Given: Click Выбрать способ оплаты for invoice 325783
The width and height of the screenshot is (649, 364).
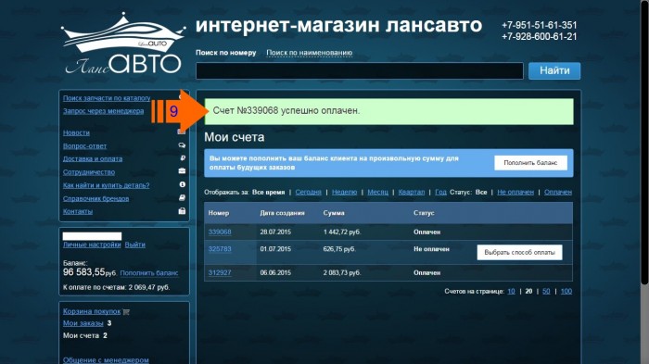Looking at the screenshot, I should pos(519,252).
